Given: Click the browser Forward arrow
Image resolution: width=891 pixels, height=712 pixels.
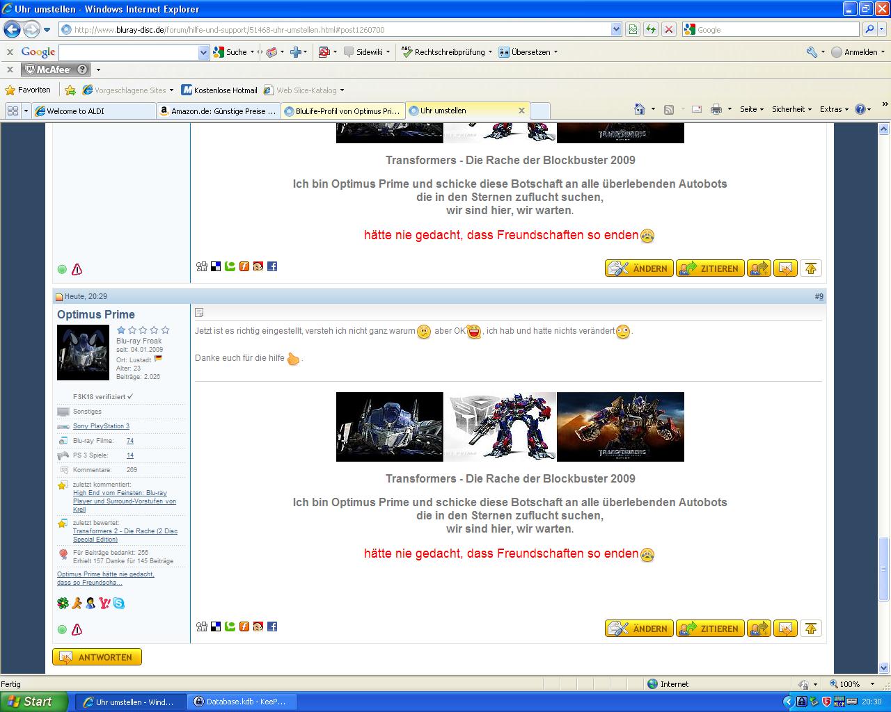Looking at the screenshot, I should [x=31, y=29].
